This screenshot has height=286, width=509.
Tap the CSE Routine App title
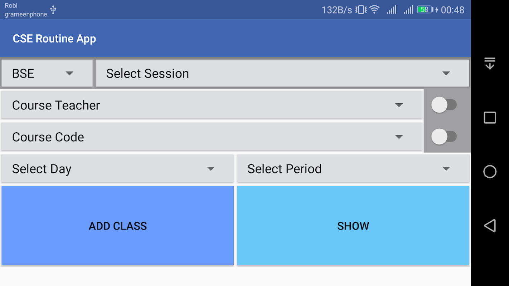[x=54, y=39]
